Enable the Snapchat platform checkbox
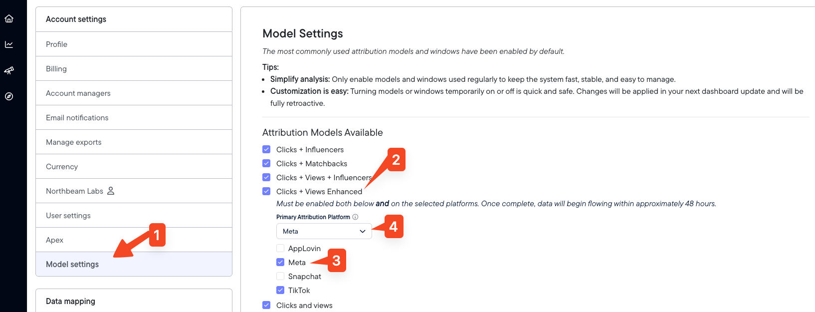 [280, 277]
